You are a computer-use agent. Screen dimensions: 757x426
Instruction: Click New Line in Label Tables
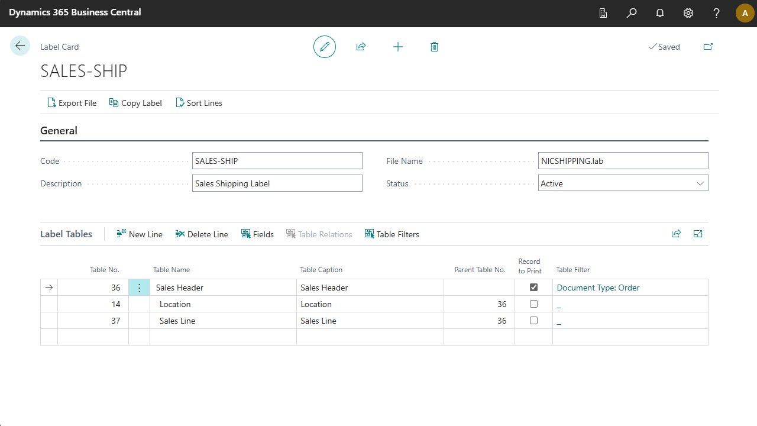(x=140, y=234)
